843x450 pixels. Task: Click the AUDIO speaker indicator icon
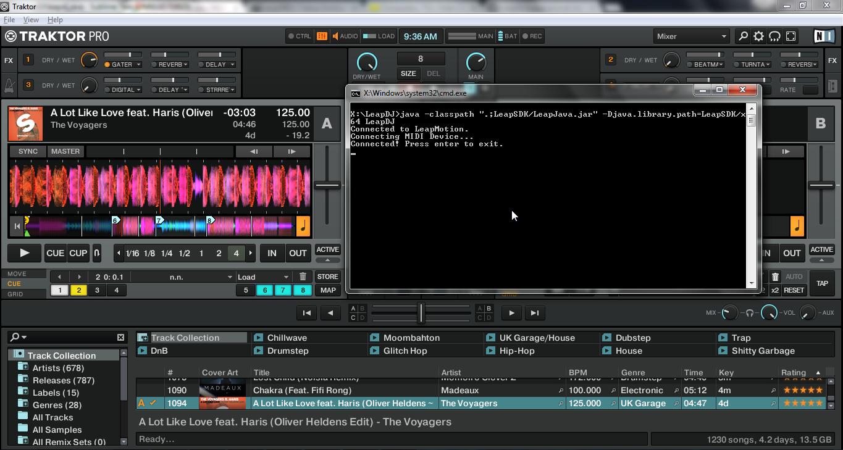(x=336, y=36)
